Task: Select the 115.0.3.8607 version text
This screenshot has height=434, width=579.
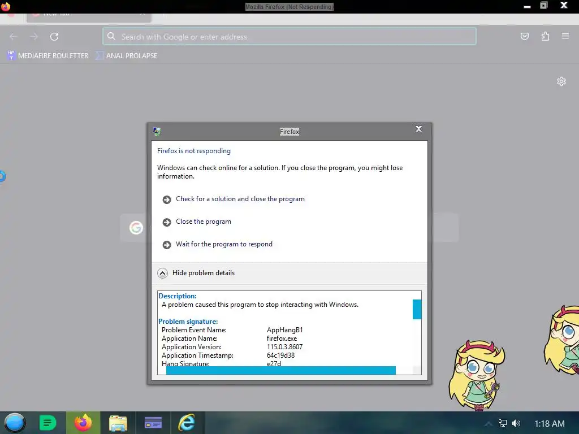Action: 285,348
